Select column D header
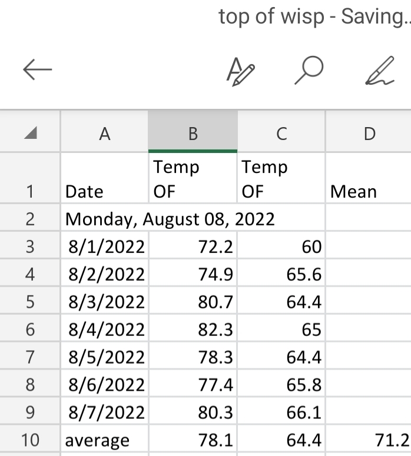411x456 pixels. pyautogui.click(x=369, y=132)
